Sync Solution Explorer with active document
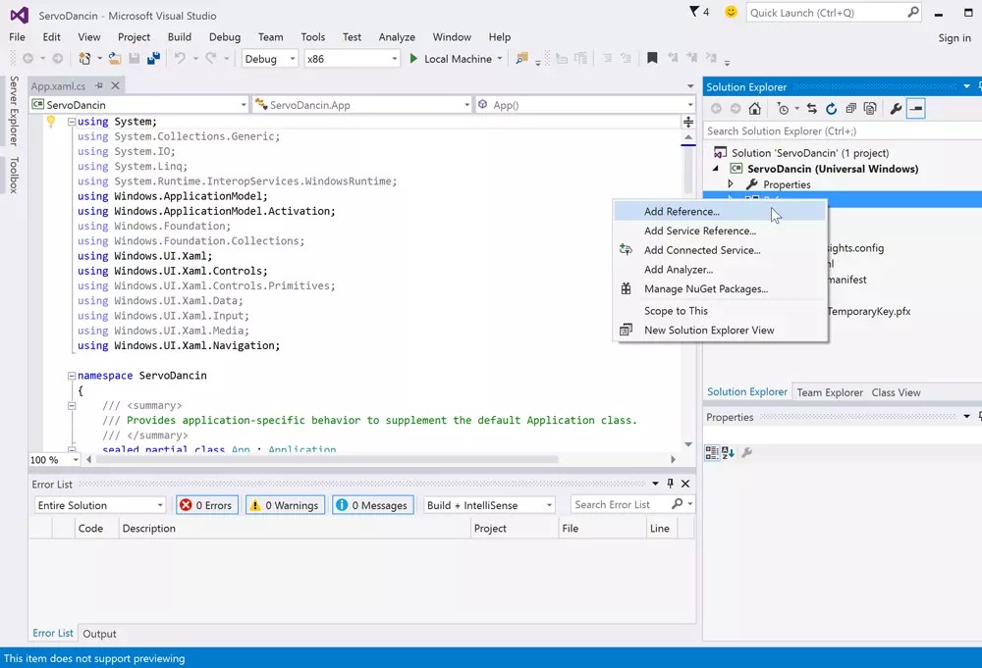This screenshot has height=668, width=982. click(812, 109)
